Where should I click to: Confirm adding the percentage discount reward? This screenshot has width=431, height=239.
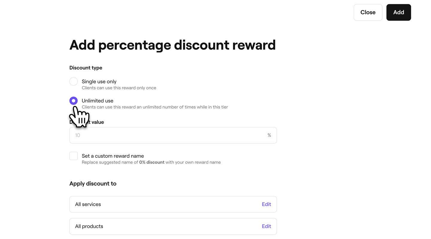(x=399, y=12)
